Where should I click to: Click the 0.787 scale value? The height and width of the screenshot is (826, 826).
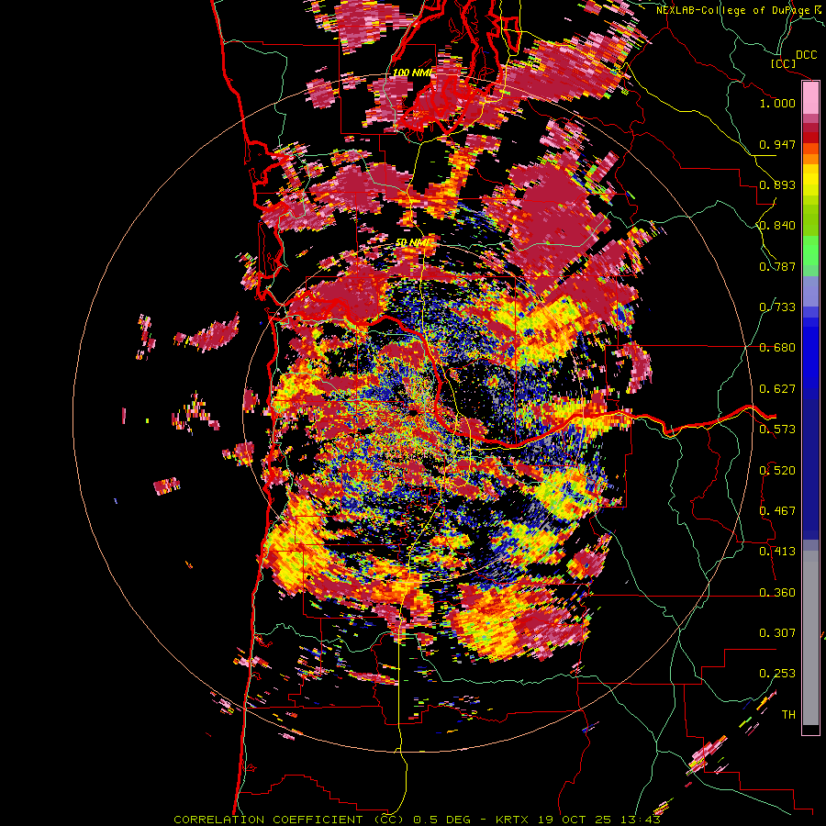click(777, 266)
